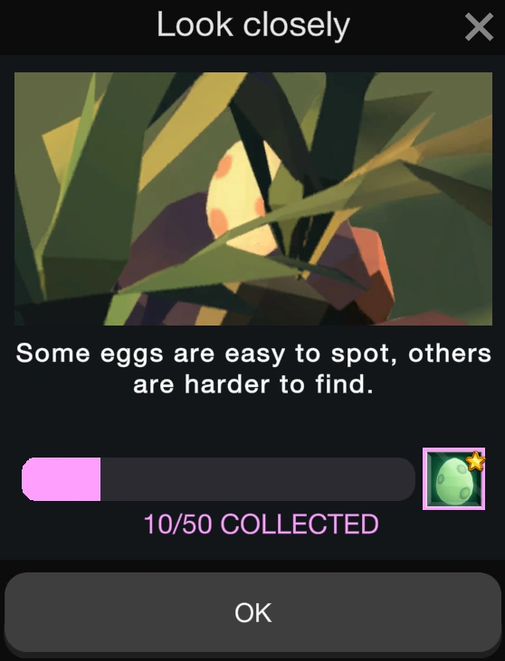This screenshot has width=505, height=661.
Task: Click the lower orange spot on egg
Action: pyautogui.click(x=219, y=220)
